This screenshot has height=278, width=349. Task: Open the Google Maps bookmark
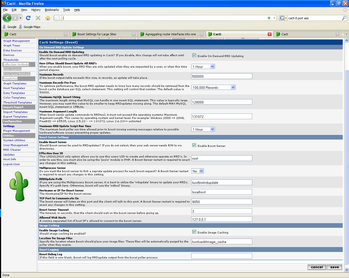click(30, 27)
